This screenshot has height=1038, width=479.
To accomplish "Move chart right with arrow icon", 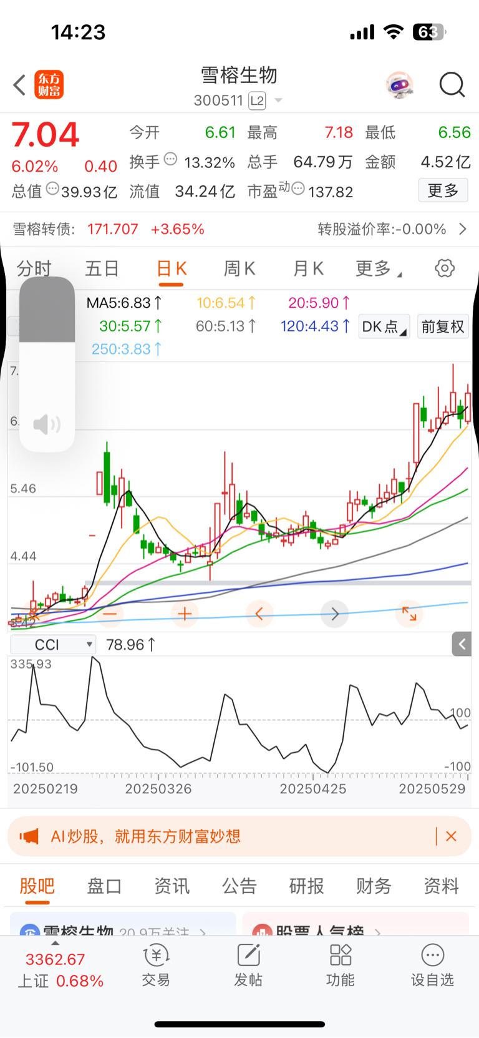I will 335,614.
